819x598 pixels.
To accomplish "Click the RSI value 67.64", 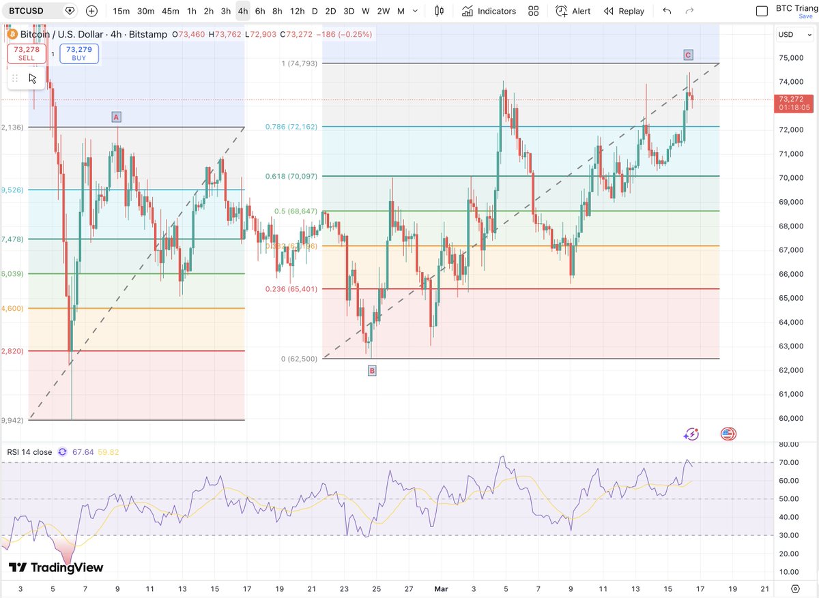I will [83, 451].
